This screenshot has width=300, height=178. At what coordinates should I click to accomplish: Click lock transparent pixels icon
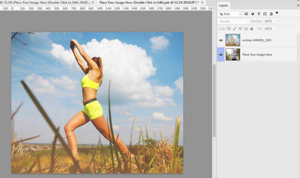pos(229,29)
